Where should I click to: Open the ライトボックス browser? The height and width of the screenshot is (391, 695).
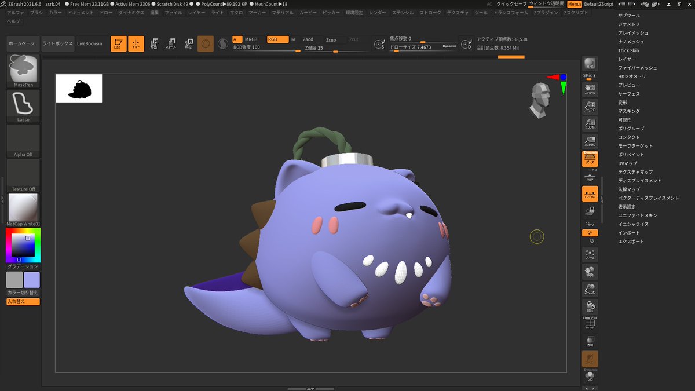click(x=58, y=43)
